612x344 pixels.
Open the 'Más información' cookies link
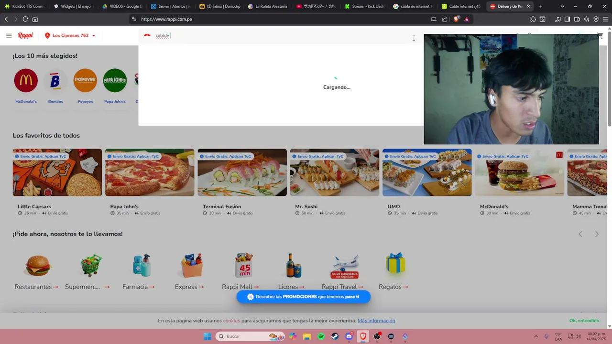click(376, 321)
